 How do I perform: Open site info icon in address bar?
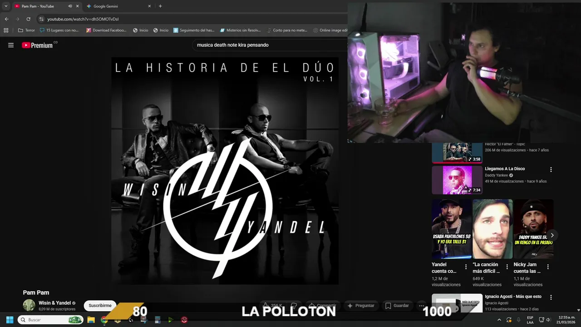tap(41, 19)
